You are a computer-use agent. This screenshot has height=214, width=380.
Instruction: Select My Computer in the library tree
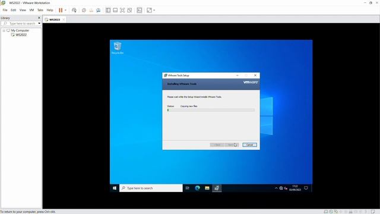pyautogui.click(x=20, y=30)
